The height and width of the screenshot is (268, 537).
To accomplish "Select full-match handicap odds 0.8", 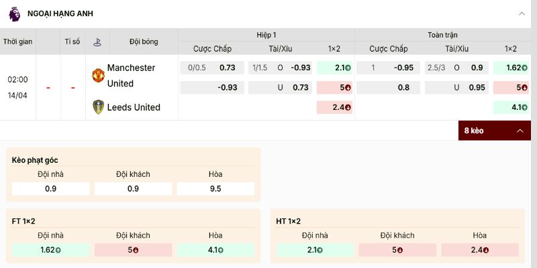I will [389, 88].
